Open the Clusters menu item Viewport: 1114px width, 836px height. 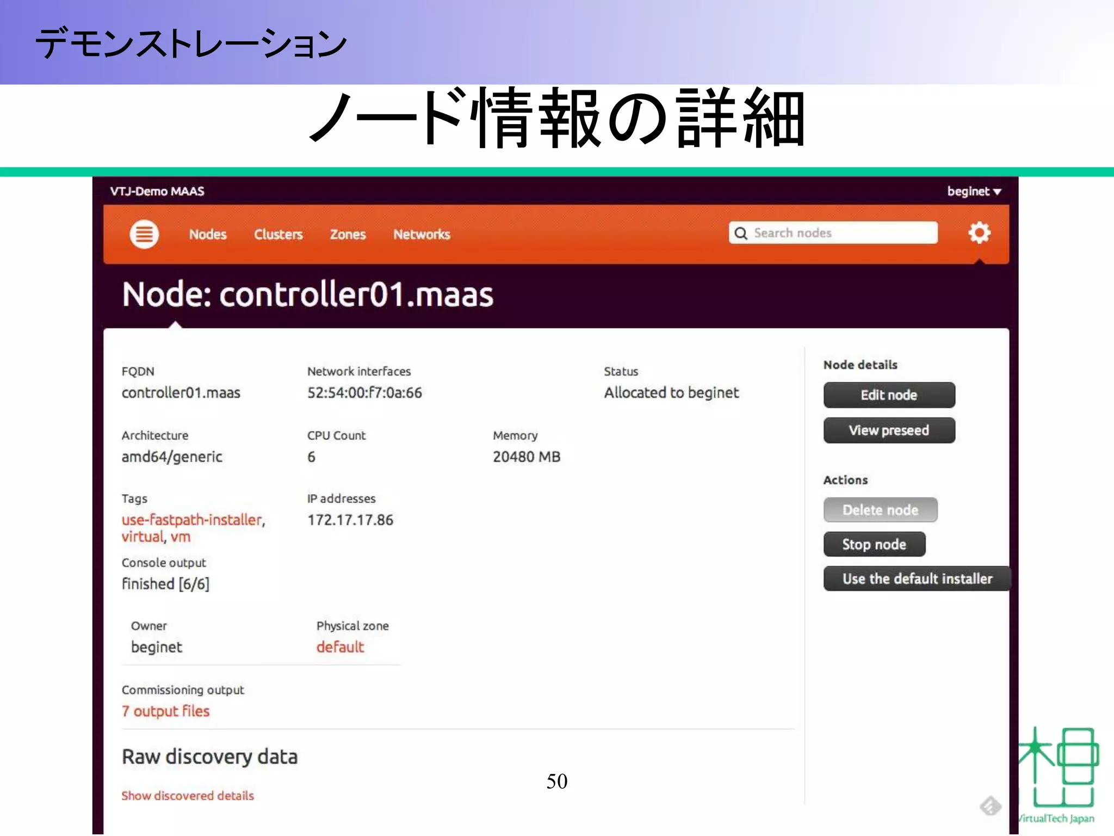coord(278,235)
